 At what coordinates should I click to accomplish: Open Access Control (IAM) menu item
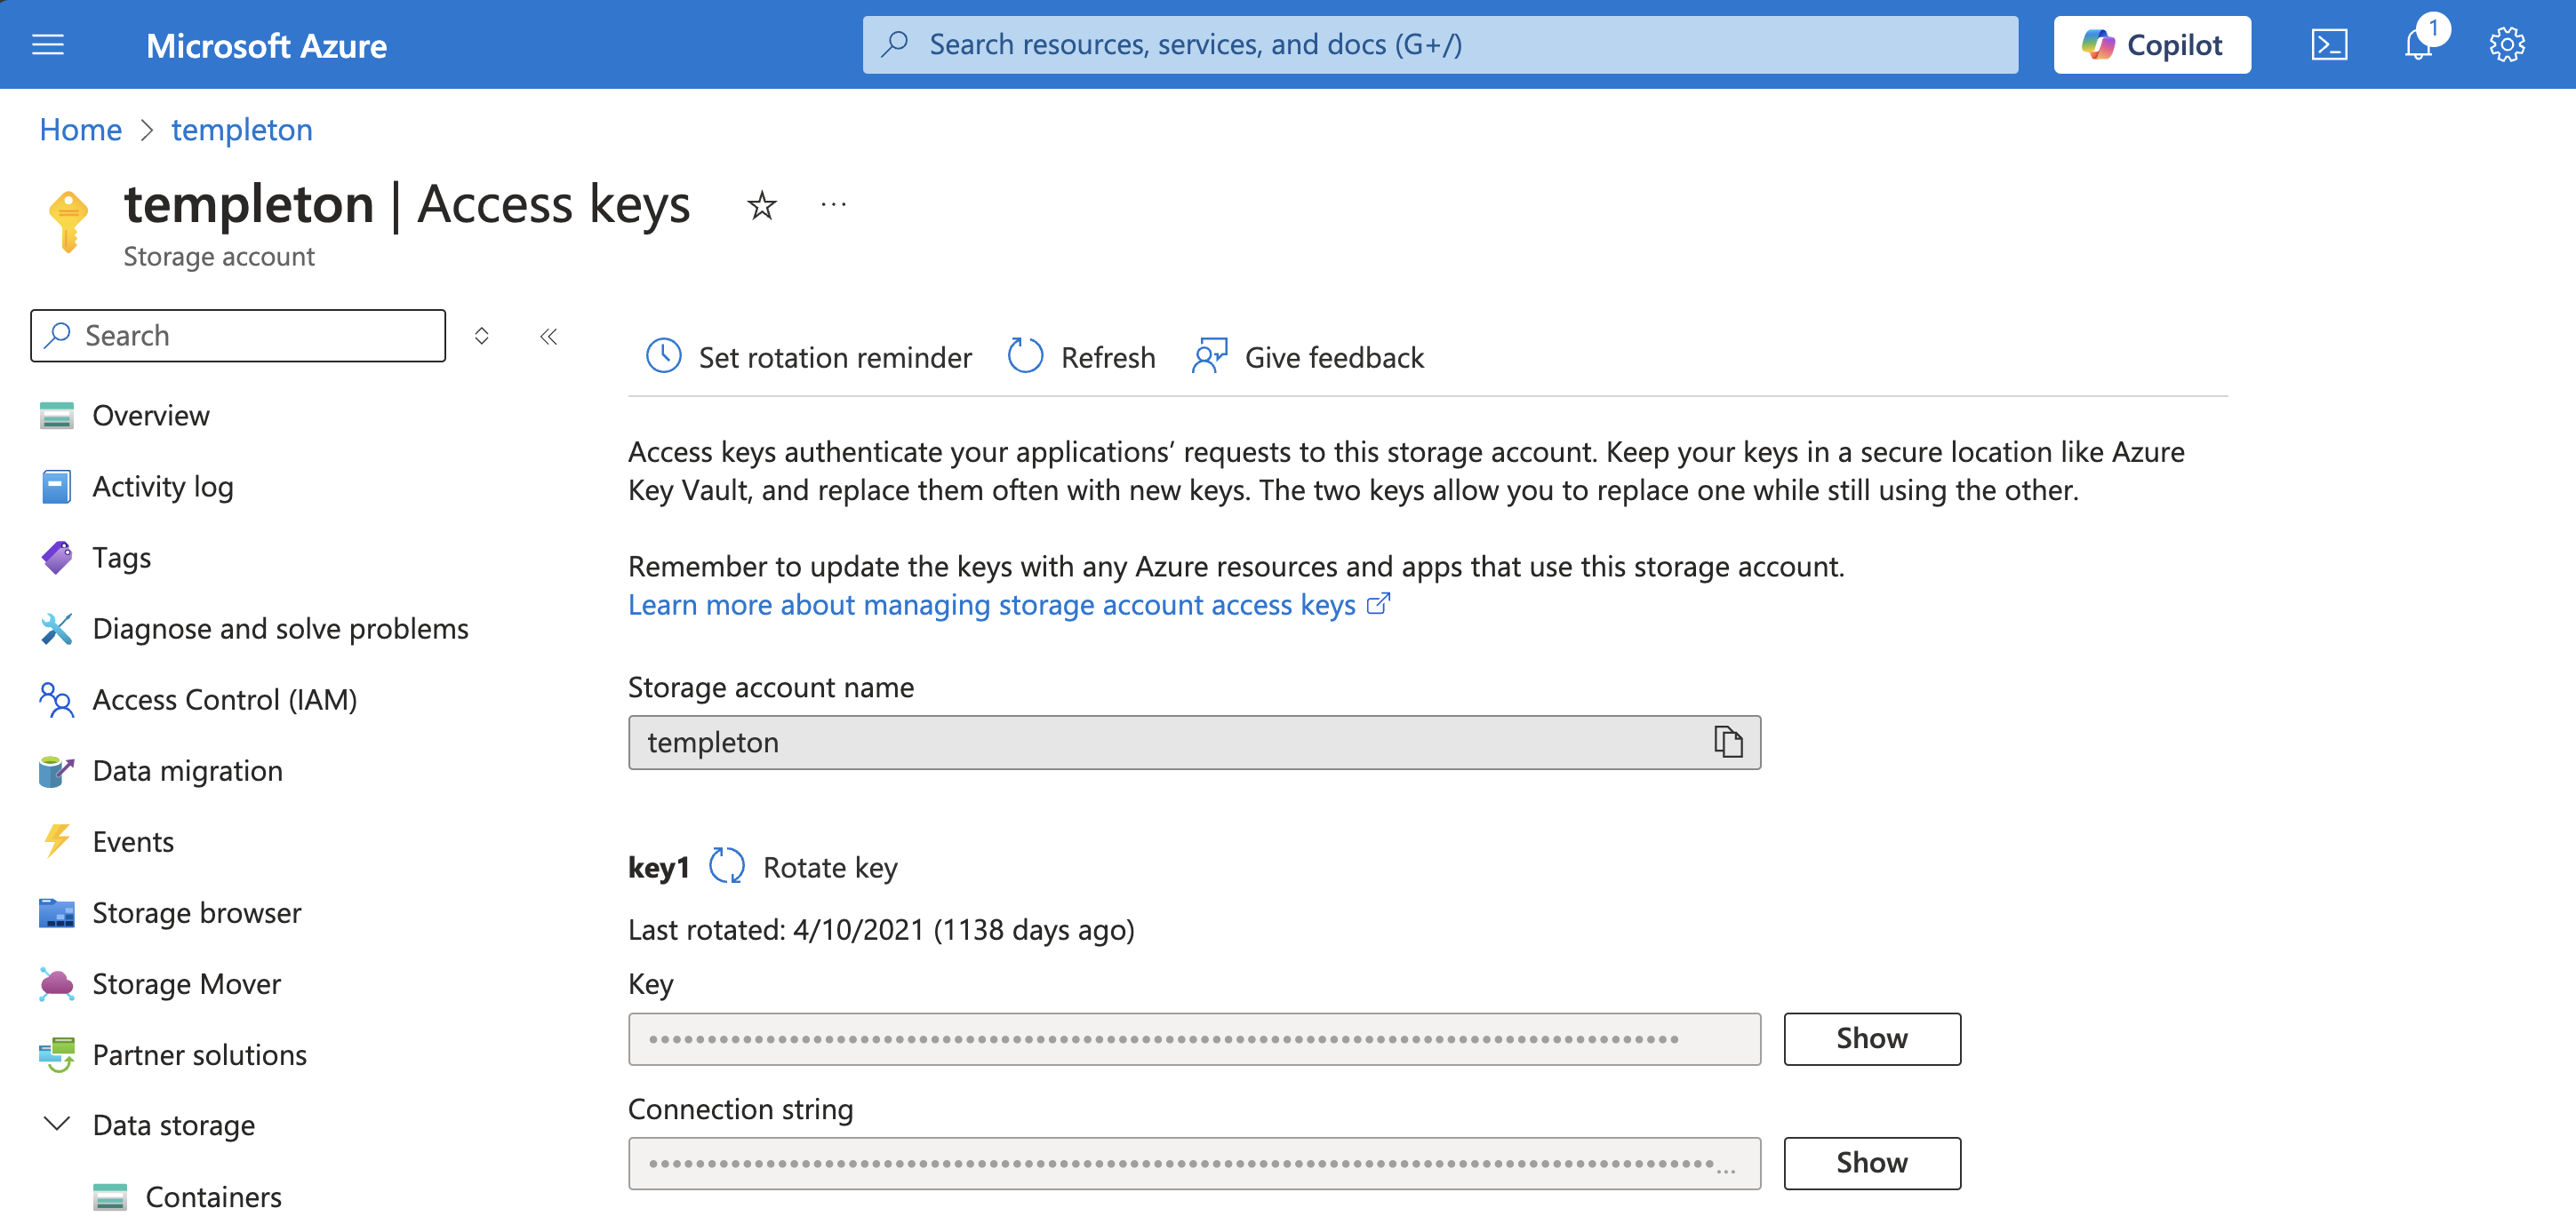pos(224,701)
